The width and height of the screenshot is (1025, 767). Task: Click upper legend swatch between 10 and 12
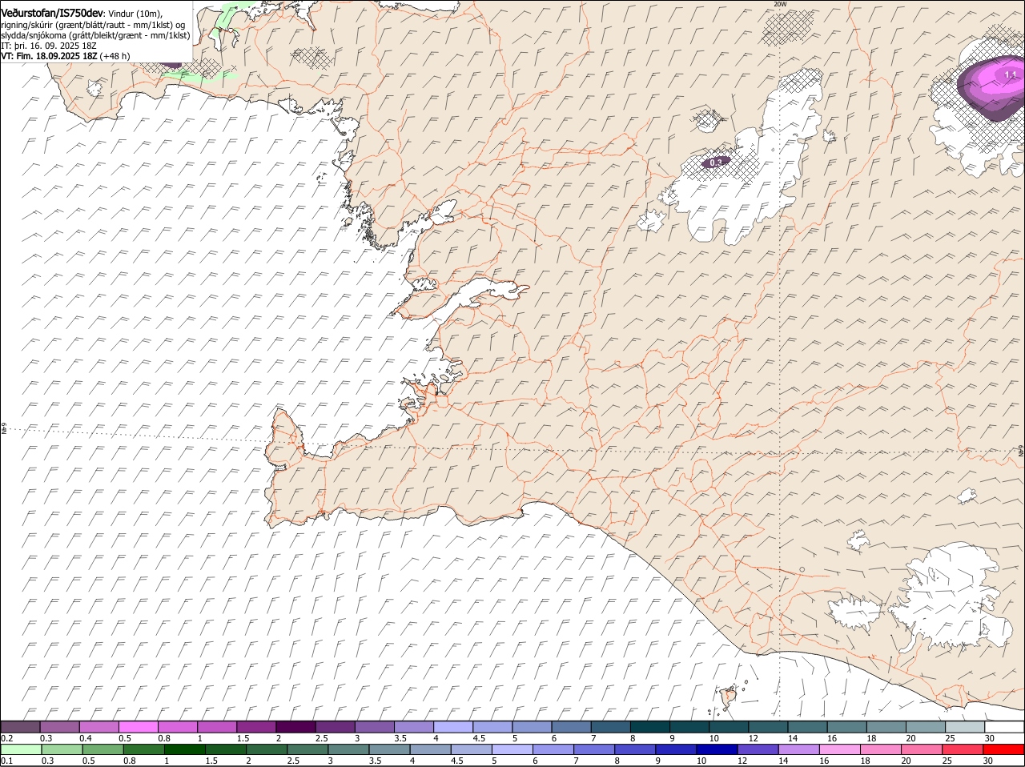tap(730, 727)
